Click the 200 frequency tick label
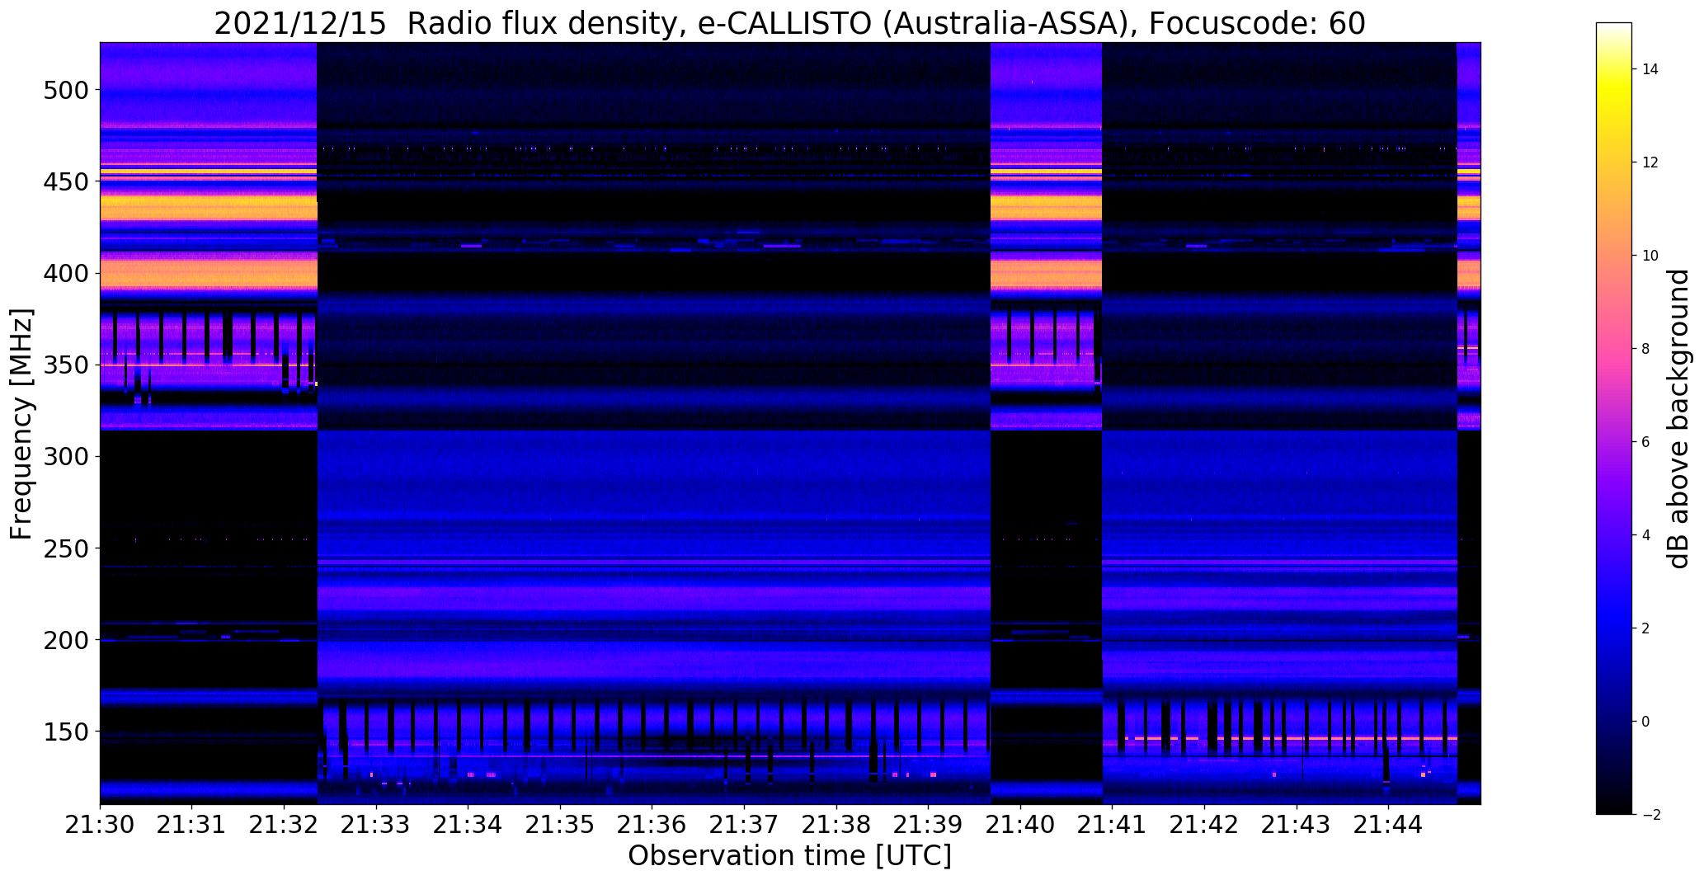 point(65,640)
